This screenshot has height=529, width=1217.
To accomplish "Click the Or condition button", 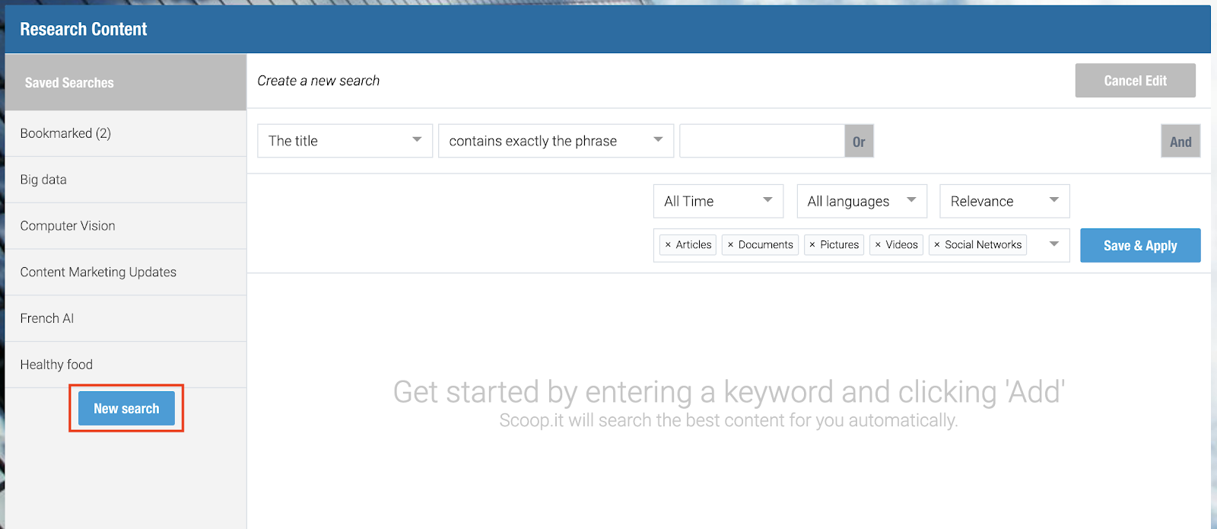I will pyautogui.click(x=859, y=142).
